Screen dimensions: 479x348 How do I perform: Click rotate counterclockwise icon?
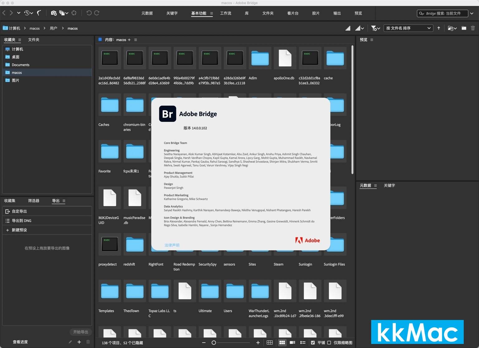point(89,13)
